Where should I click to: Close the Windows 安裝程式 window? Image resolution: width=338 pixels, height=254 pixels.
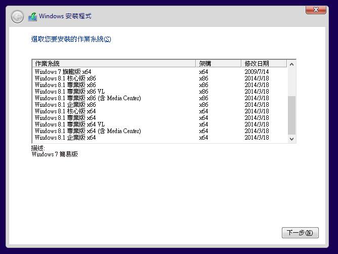coord(316,10)
